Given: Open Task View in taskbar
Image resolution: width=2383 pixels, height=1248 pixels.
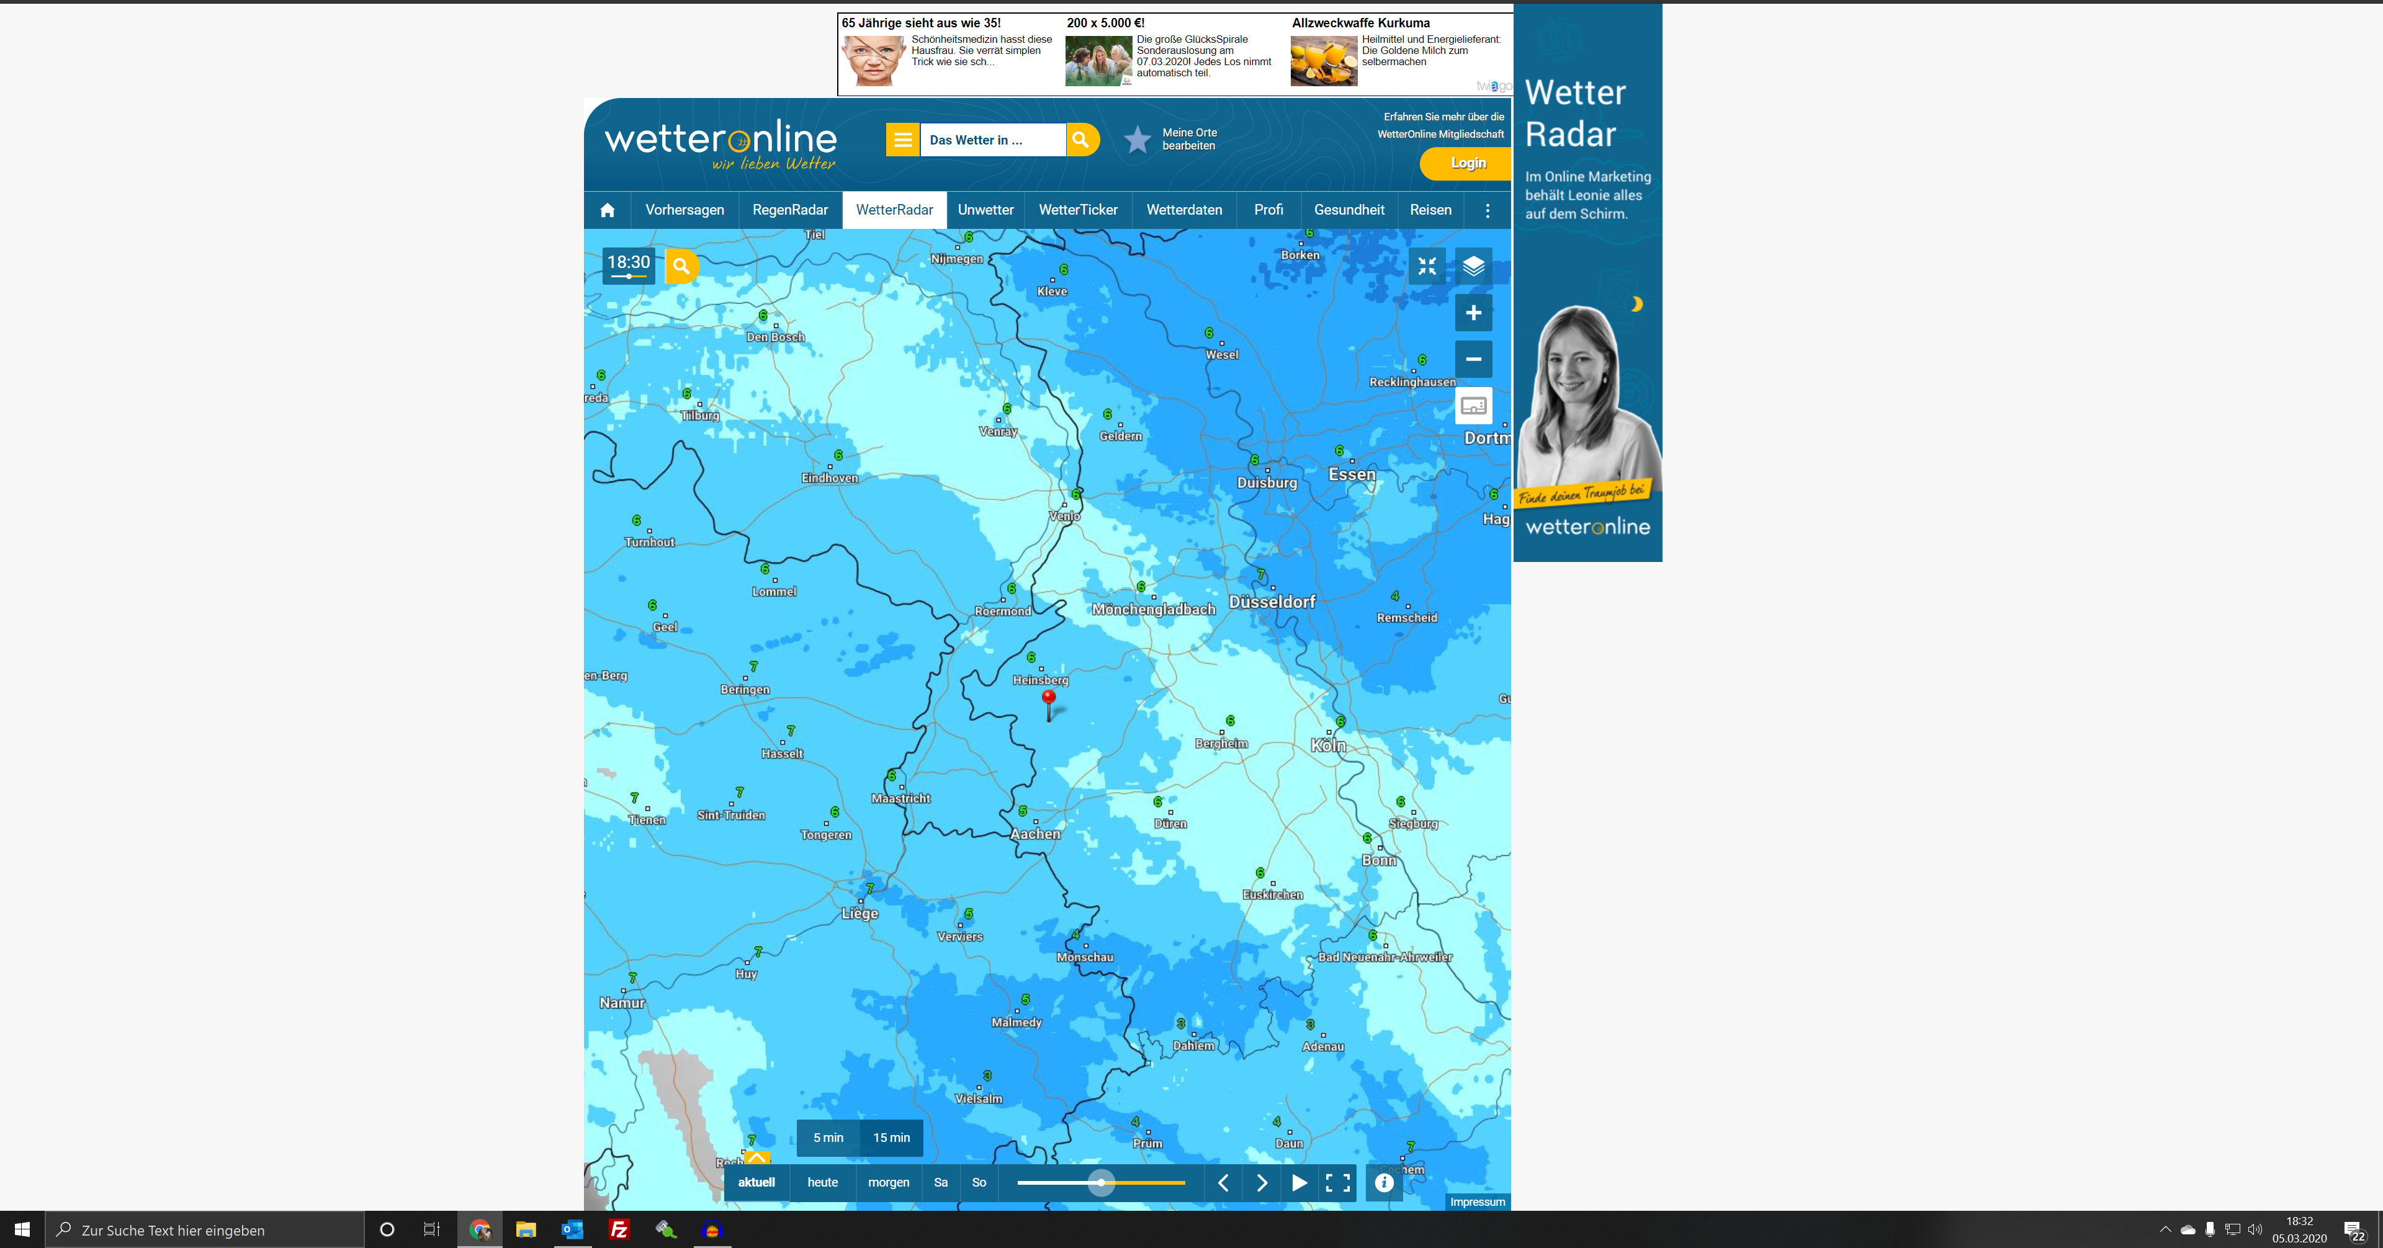Looking at the screenshot, I should [x=432, y=1229].
